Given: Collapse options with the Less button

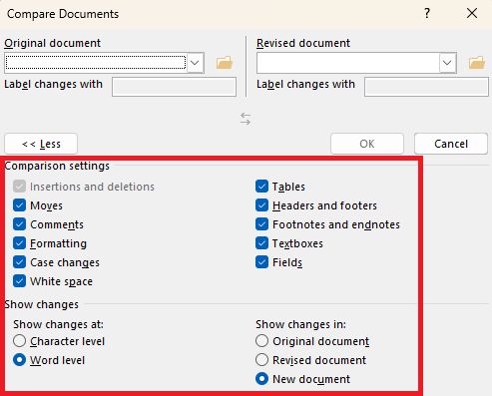Looking at the screenshot, I should (41, 144).
